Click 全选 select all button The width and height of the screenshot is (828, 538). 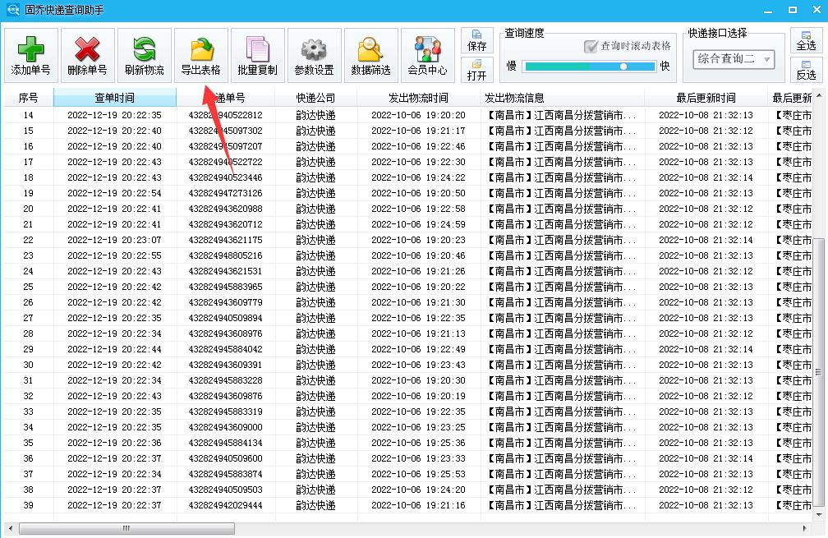(x=807, y=40)
